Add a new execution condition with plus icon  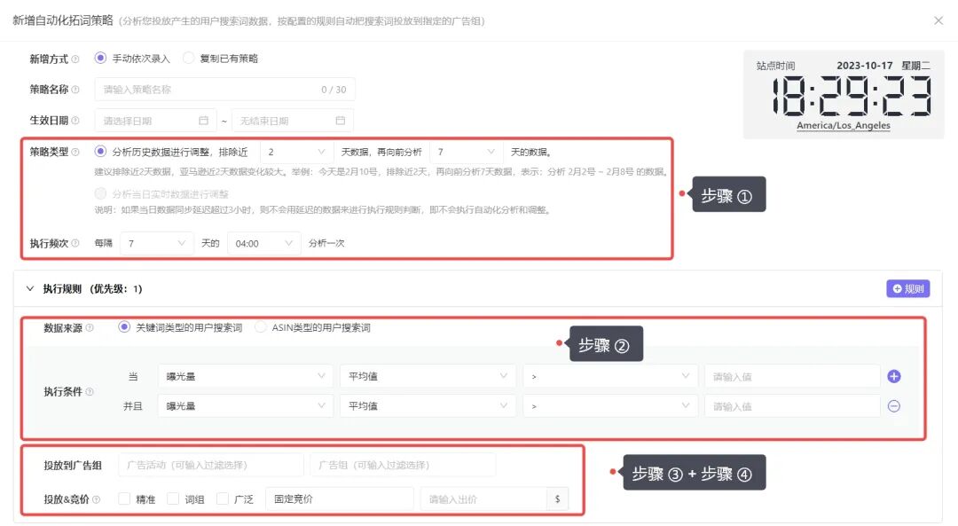(894, 376)
